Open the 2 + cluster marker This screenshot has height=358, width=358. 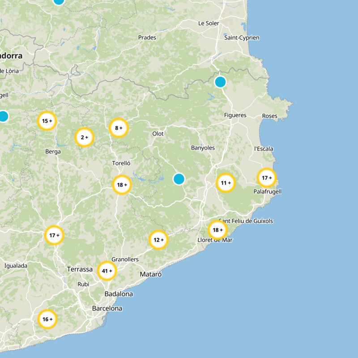point(85,137)
